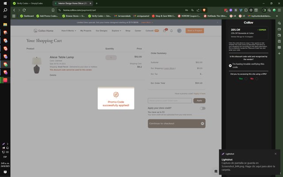Open the UK bookmark
The width and height of the screenshot is (283, 177).
[x=233, y=16]
